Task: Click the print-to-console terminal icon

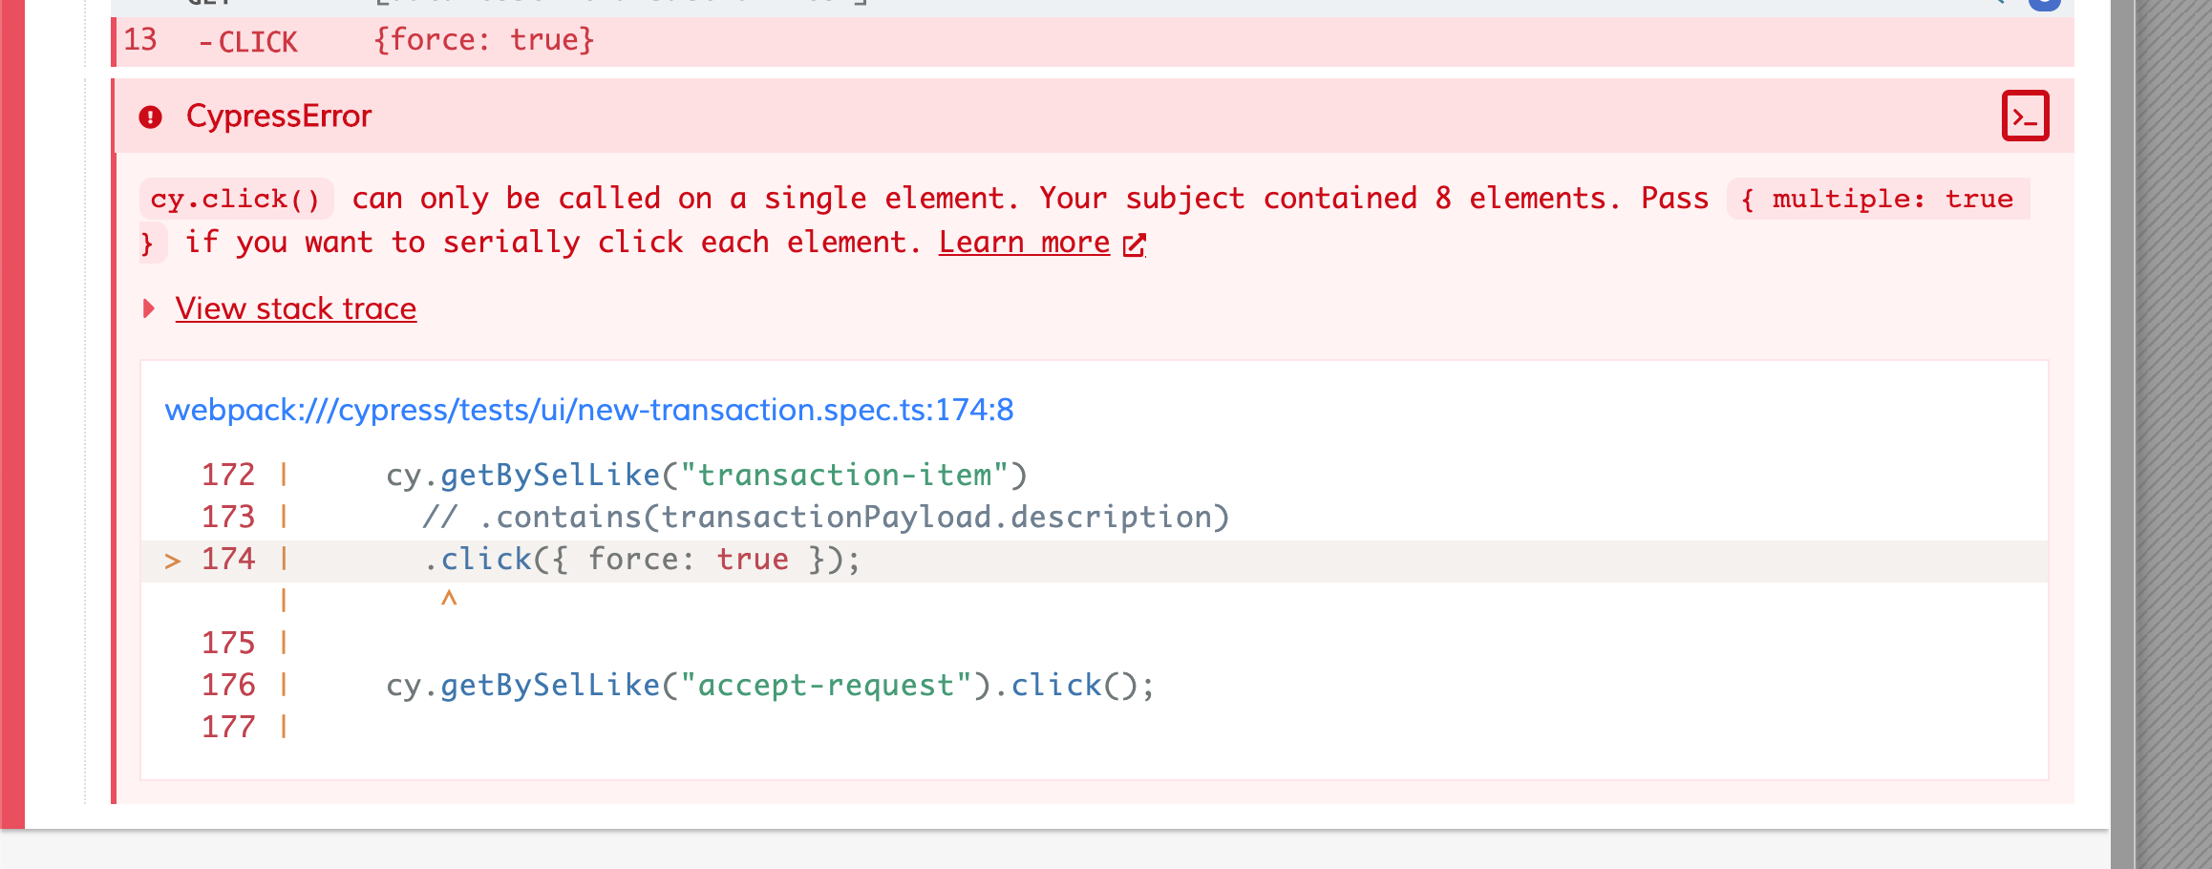Action: tap(2024, 115)
